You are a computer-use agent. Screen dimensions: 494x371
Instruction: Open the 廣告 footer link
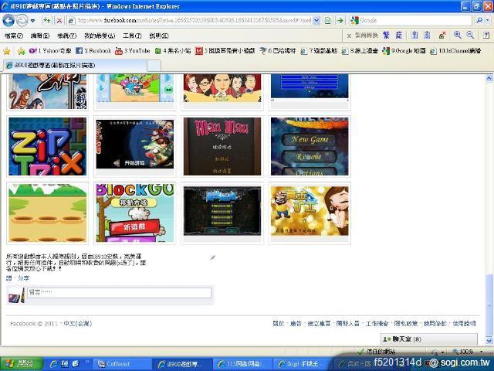(x=296, y=324)
